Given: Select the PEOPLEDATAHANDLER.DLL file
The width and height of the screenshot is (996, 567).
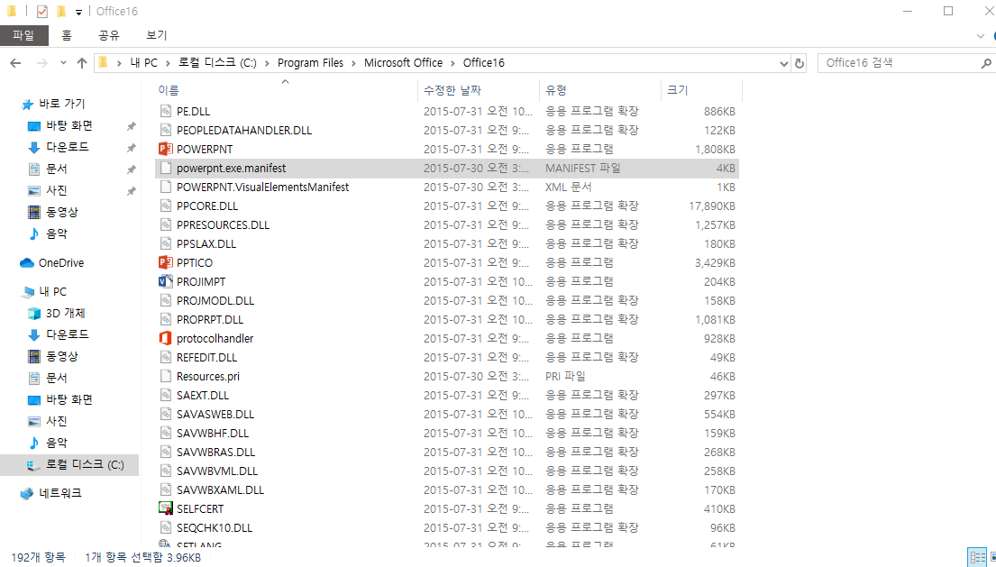Looking at the screenshot, I should (447, 130).
